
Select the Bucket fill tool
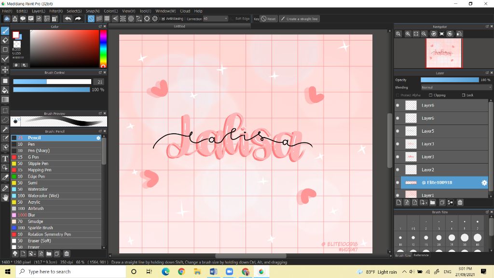tap(5, 90)
